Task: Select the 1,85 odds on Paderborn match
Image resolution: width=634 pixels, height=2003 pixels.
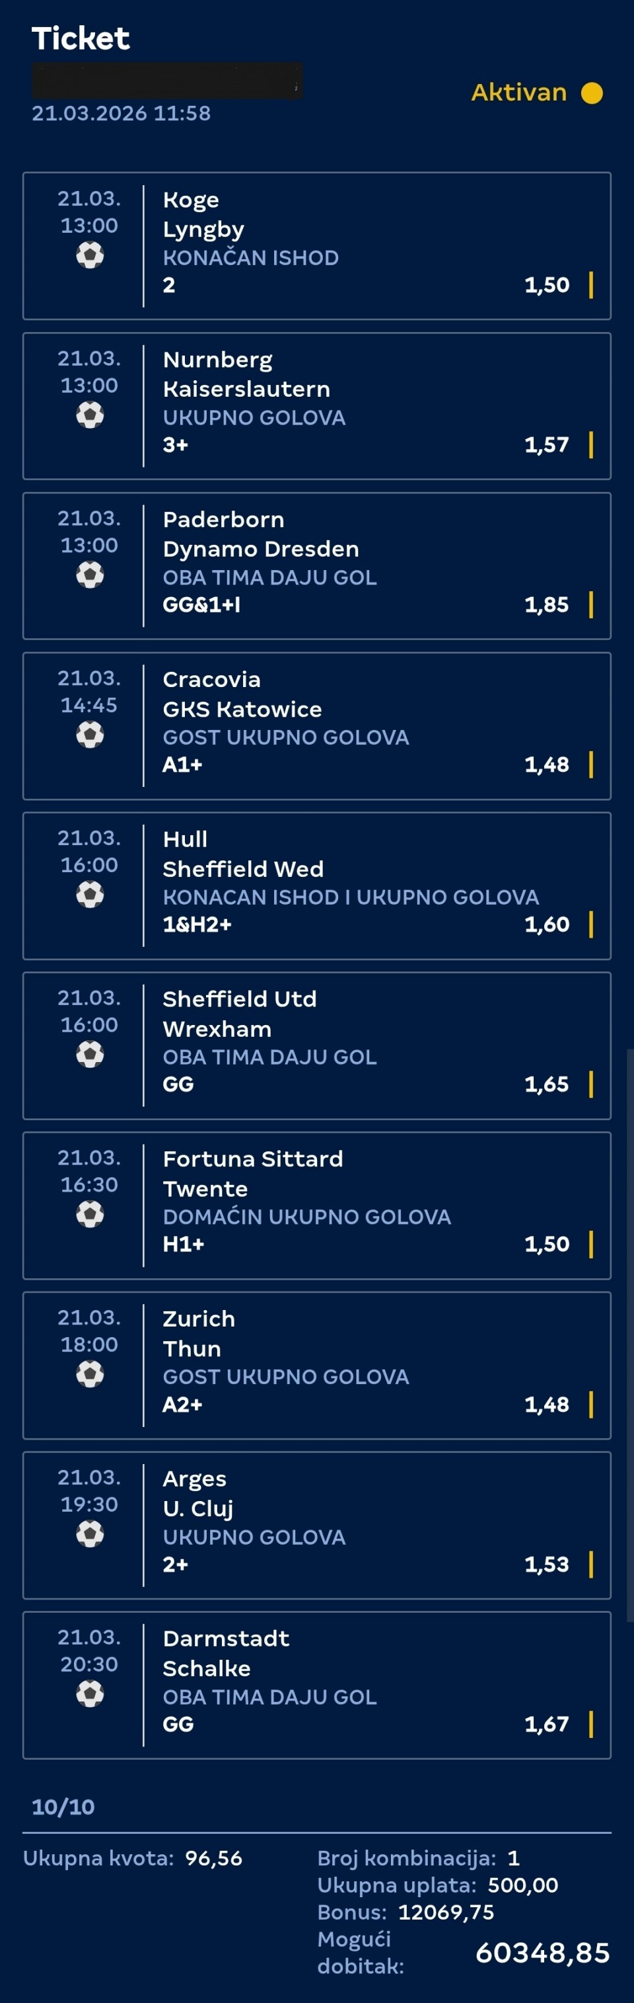Action: 546,605
